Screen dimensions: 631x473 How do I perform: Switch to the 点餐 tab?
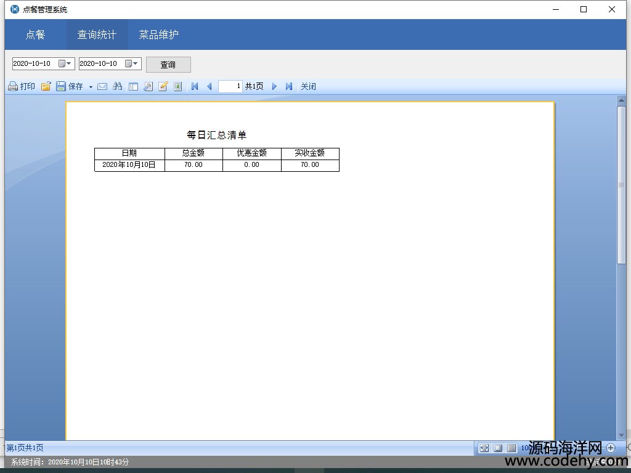point(35,34)
